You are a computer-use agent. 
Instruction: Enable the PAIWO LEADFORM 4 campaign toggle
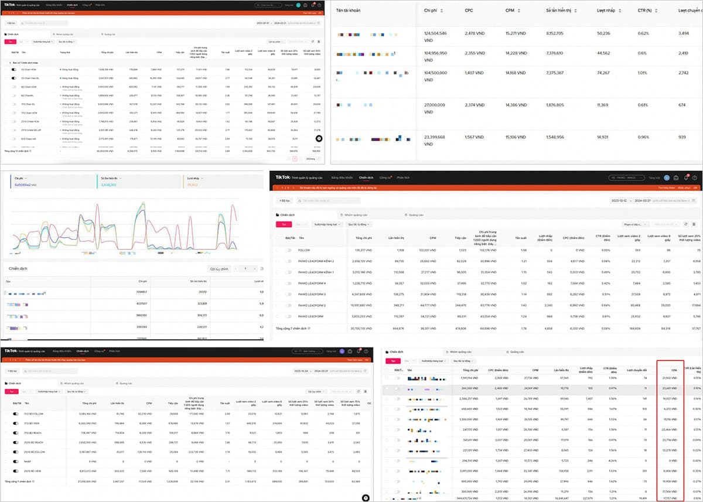pyautogui.click(x=288, y=284)
